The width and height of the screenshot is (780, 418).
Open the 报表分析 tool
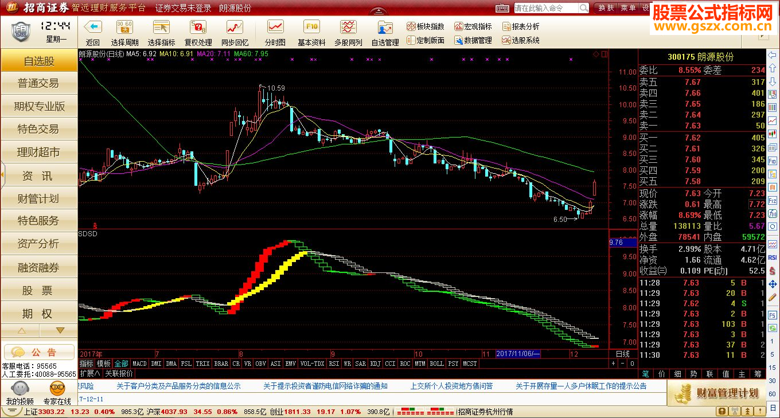point(521,26)
